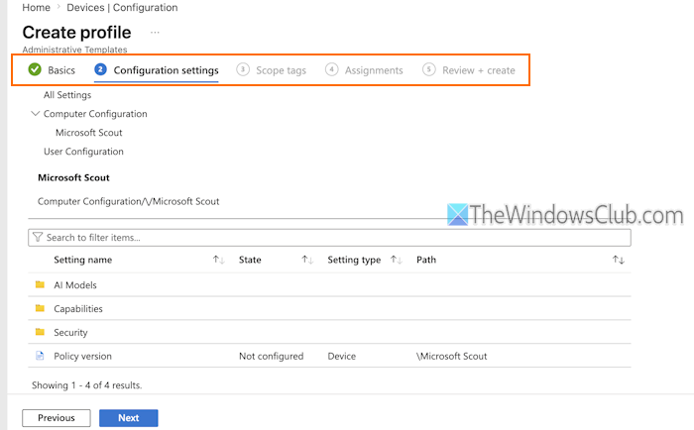Open Devices | Configuration breadcrumb
This screenshot has width=694, height=430.
click(x=122, y=8)
